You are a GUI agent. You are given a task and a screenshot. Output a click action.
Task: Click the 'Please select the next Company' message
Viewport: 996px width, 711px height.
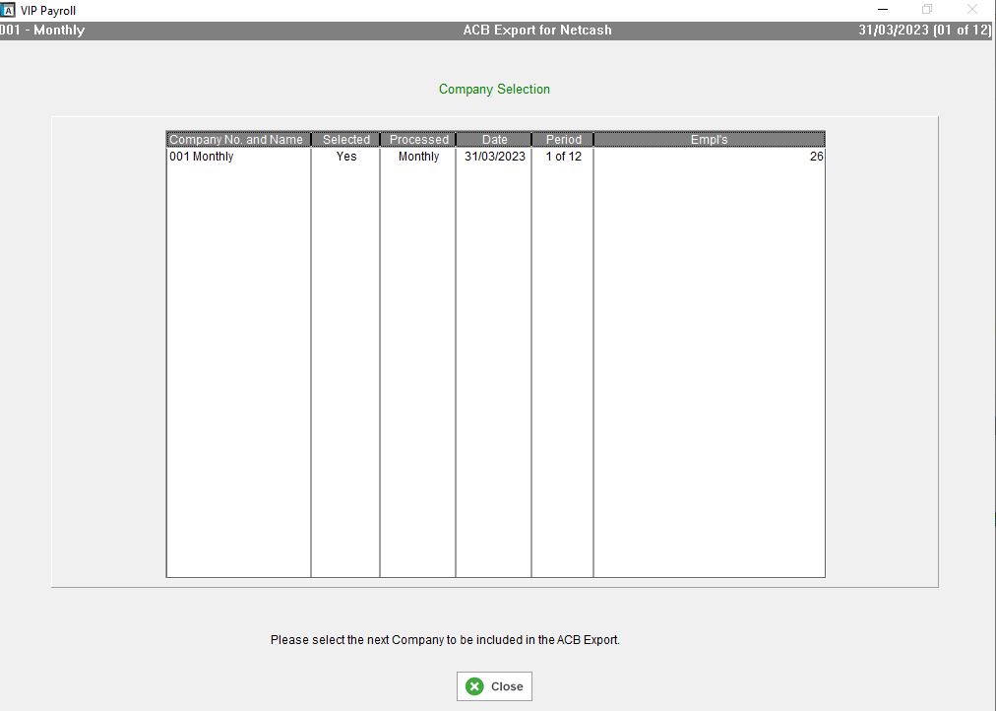tap(445, 640)
